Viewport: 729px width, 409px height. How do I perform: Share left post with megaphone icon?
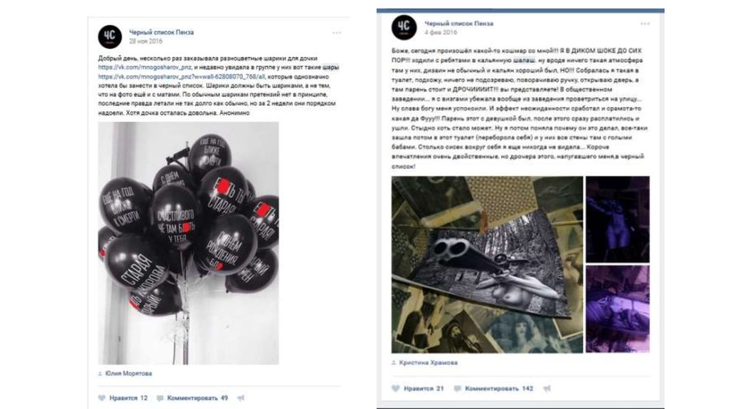241,398
